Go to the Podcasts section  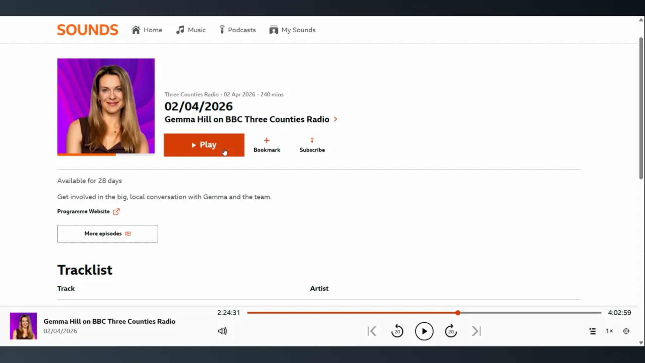point(238,30)
